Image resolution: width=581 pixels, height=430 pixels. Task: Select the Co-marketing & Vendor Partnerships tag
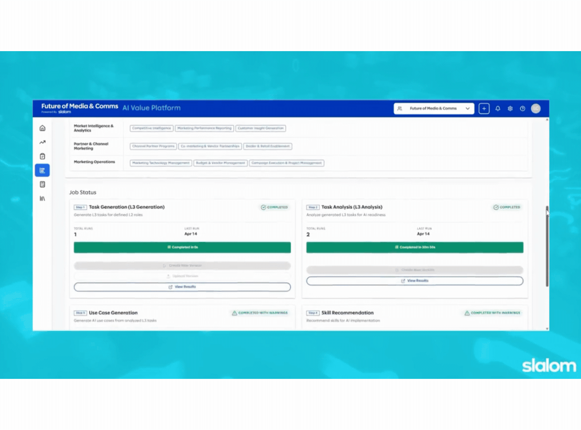click(210, 146)
